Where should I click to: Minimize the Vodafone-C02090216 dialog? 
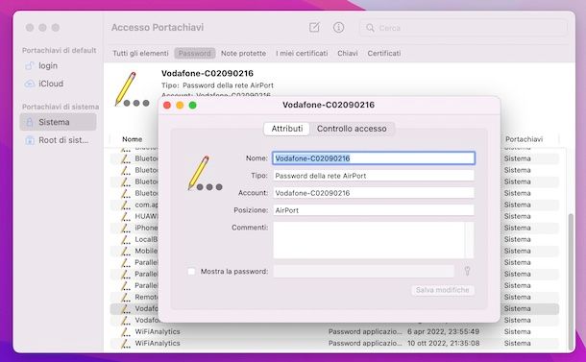pyautogui.click(x=180, y=106)
